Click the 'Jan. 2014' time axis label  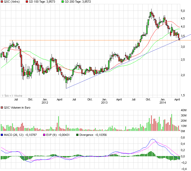(x=163, y=101)
